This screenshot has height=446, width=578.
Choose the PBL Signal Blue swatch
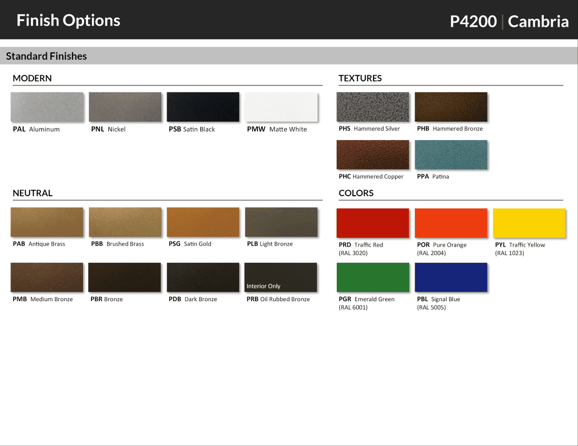click(451, 277)
